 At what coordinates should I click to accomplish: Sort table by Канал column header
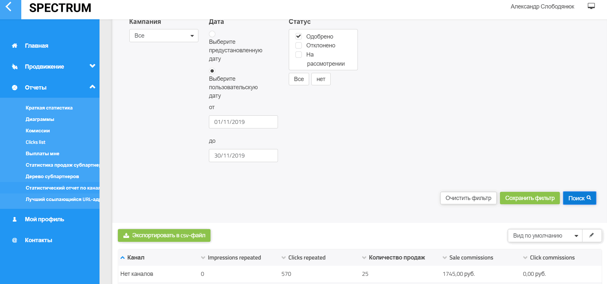[136, 258]
